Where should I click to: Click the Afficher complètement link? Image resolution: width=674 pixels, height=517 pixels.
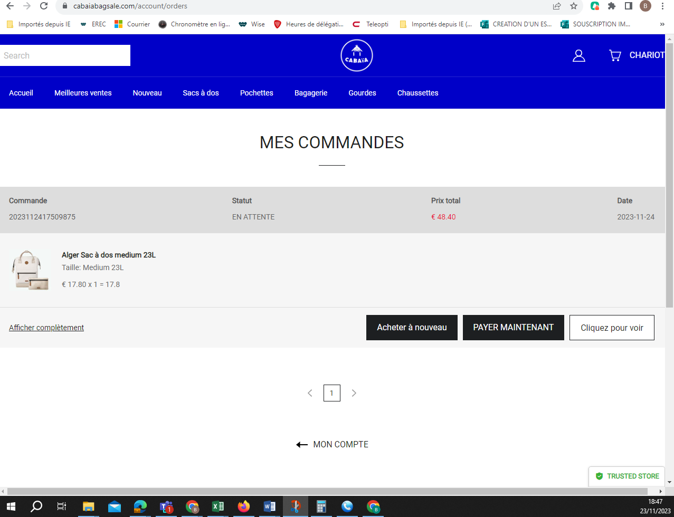[46, 328]
